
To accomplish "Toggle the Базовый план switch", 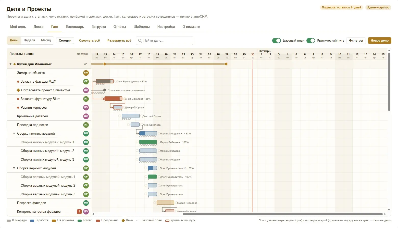I will coord(277,41).
